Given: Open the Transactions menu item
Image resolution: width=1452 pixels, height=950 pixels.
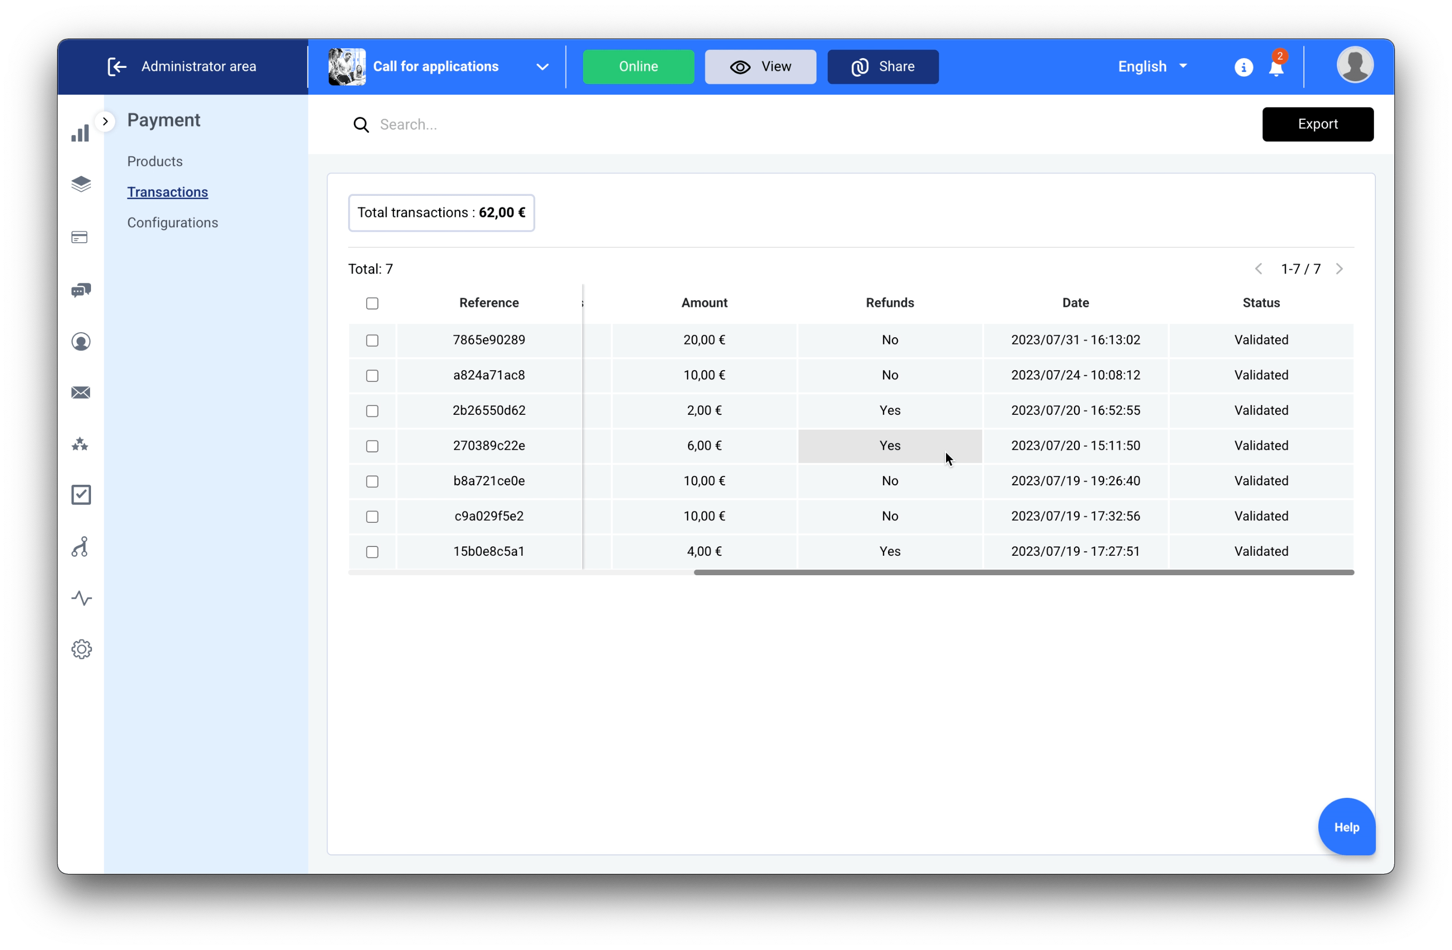Looking at the screenshot, I should [167, 192].
